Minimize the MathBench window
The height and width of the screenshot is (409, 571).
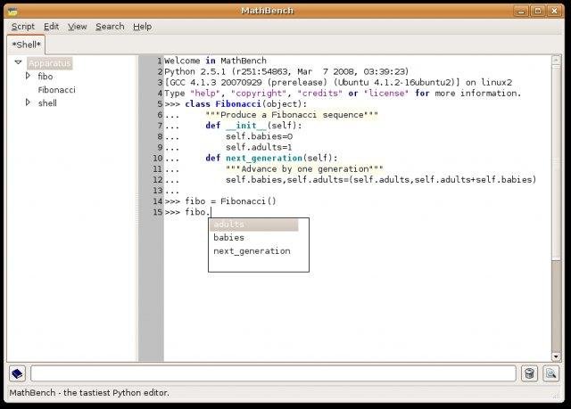pyautogui.click(x=521, y=12)
